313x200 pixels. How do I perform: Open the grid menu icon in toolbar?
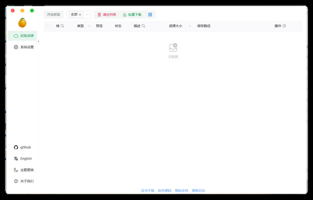[150, 14]
